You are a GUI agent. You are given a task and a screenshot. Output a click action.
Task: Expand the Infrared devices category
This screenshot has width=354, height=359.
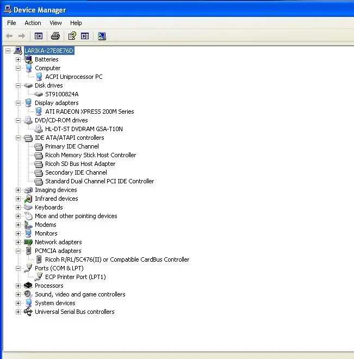click(x=18, y=199)
